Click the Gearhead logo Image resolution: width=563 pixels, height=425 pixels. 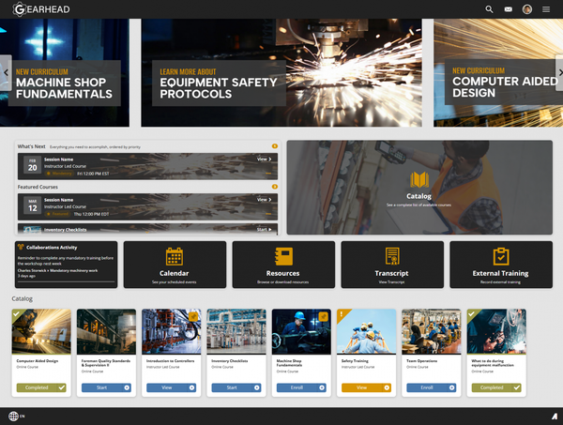click(41, 9)
